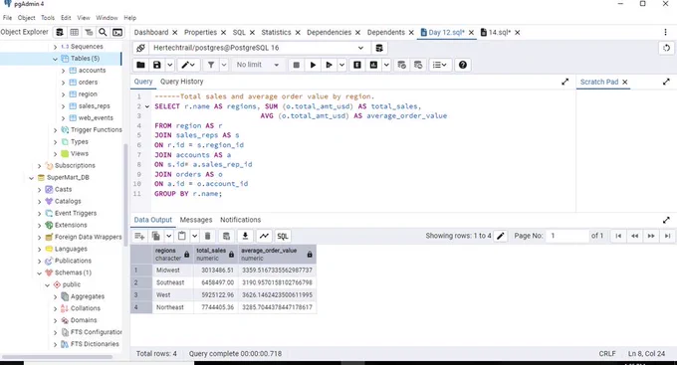Image resolution: width=677 pixels, height=365 pixels.
Task: Run the query with Execute button
Action: (x=313, y=65)
